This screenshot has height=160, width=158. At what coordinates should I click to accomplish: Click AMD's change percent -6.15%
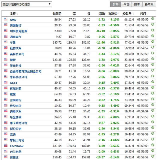pyautogui.click(x=114, y=19)
